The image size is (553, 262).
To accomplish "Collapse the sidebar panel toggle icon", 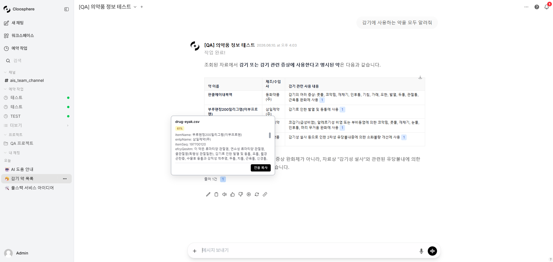I will tap(67, 9).
